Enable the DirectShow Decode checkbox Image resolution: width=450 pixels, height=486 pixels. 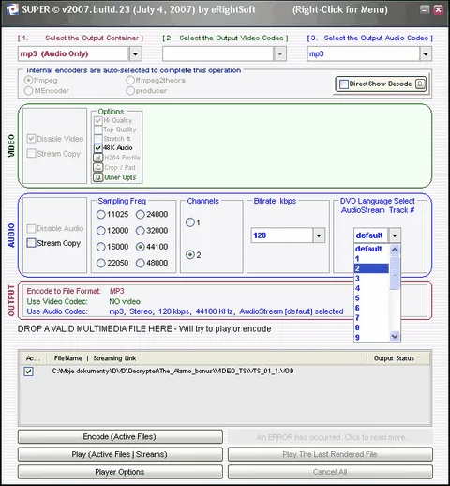[344, 84]
